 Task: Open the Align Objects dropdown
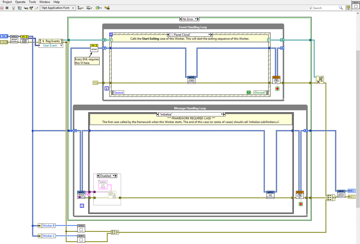click(80, 8)
